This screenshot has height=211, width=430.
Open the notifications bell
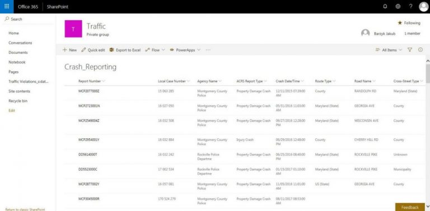(x=385, y=7)
